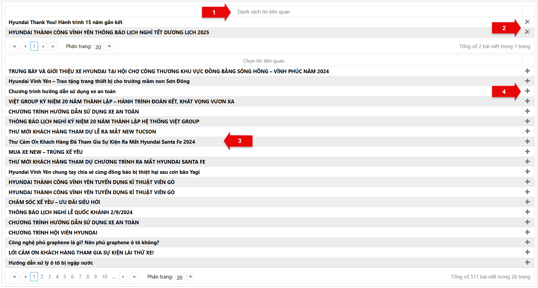This screenshot has width=538, height=288.
Task: Remove the 'LỊCH NGHỈ TẾT DƯƠNG LỊCH 2025' related item
Action: (x=527, y=32)
